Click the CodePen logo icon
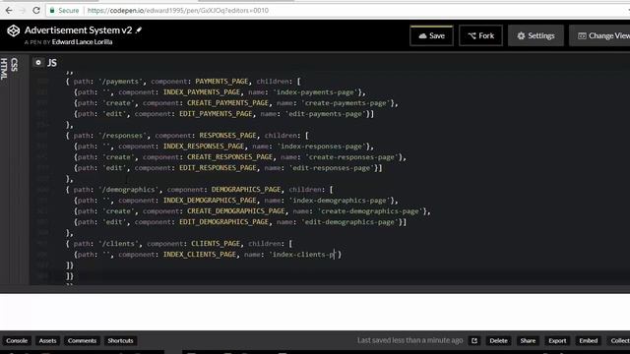Viewport: 630px width, 354px height. (13, 30)
